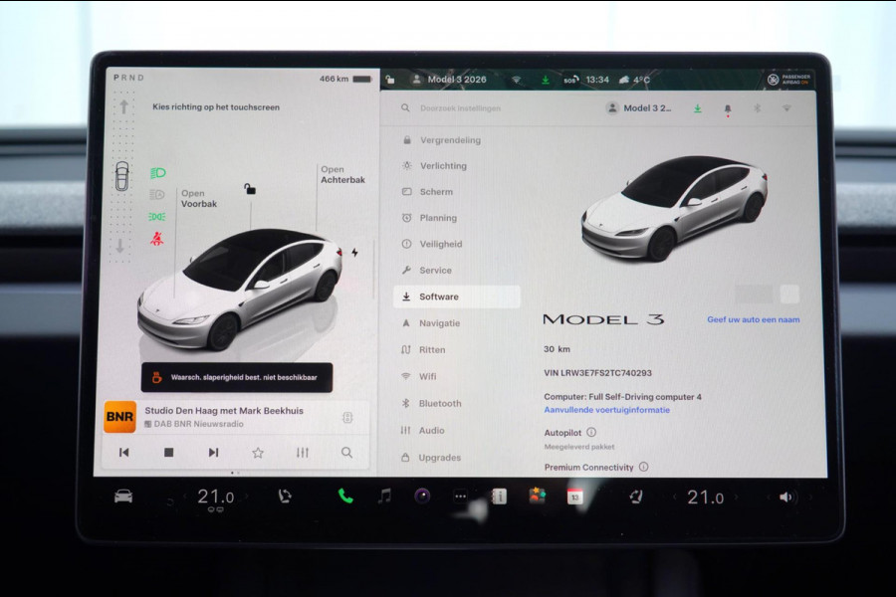Tap the Passenger Airbag On indicator
The width and height of the screenshot is (896, 597).
click(786, 80)
